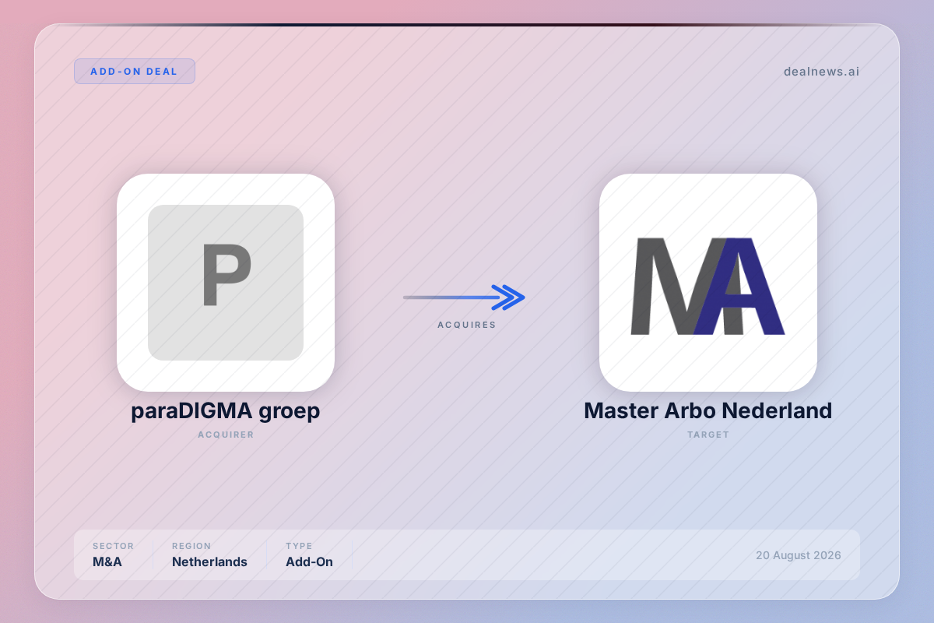Click the ACQUIRES caption under arrow

point(467,325)
